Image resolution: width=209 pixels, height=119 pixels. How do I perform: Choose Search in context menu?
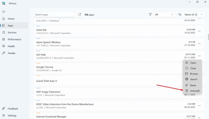coord(192,79)
